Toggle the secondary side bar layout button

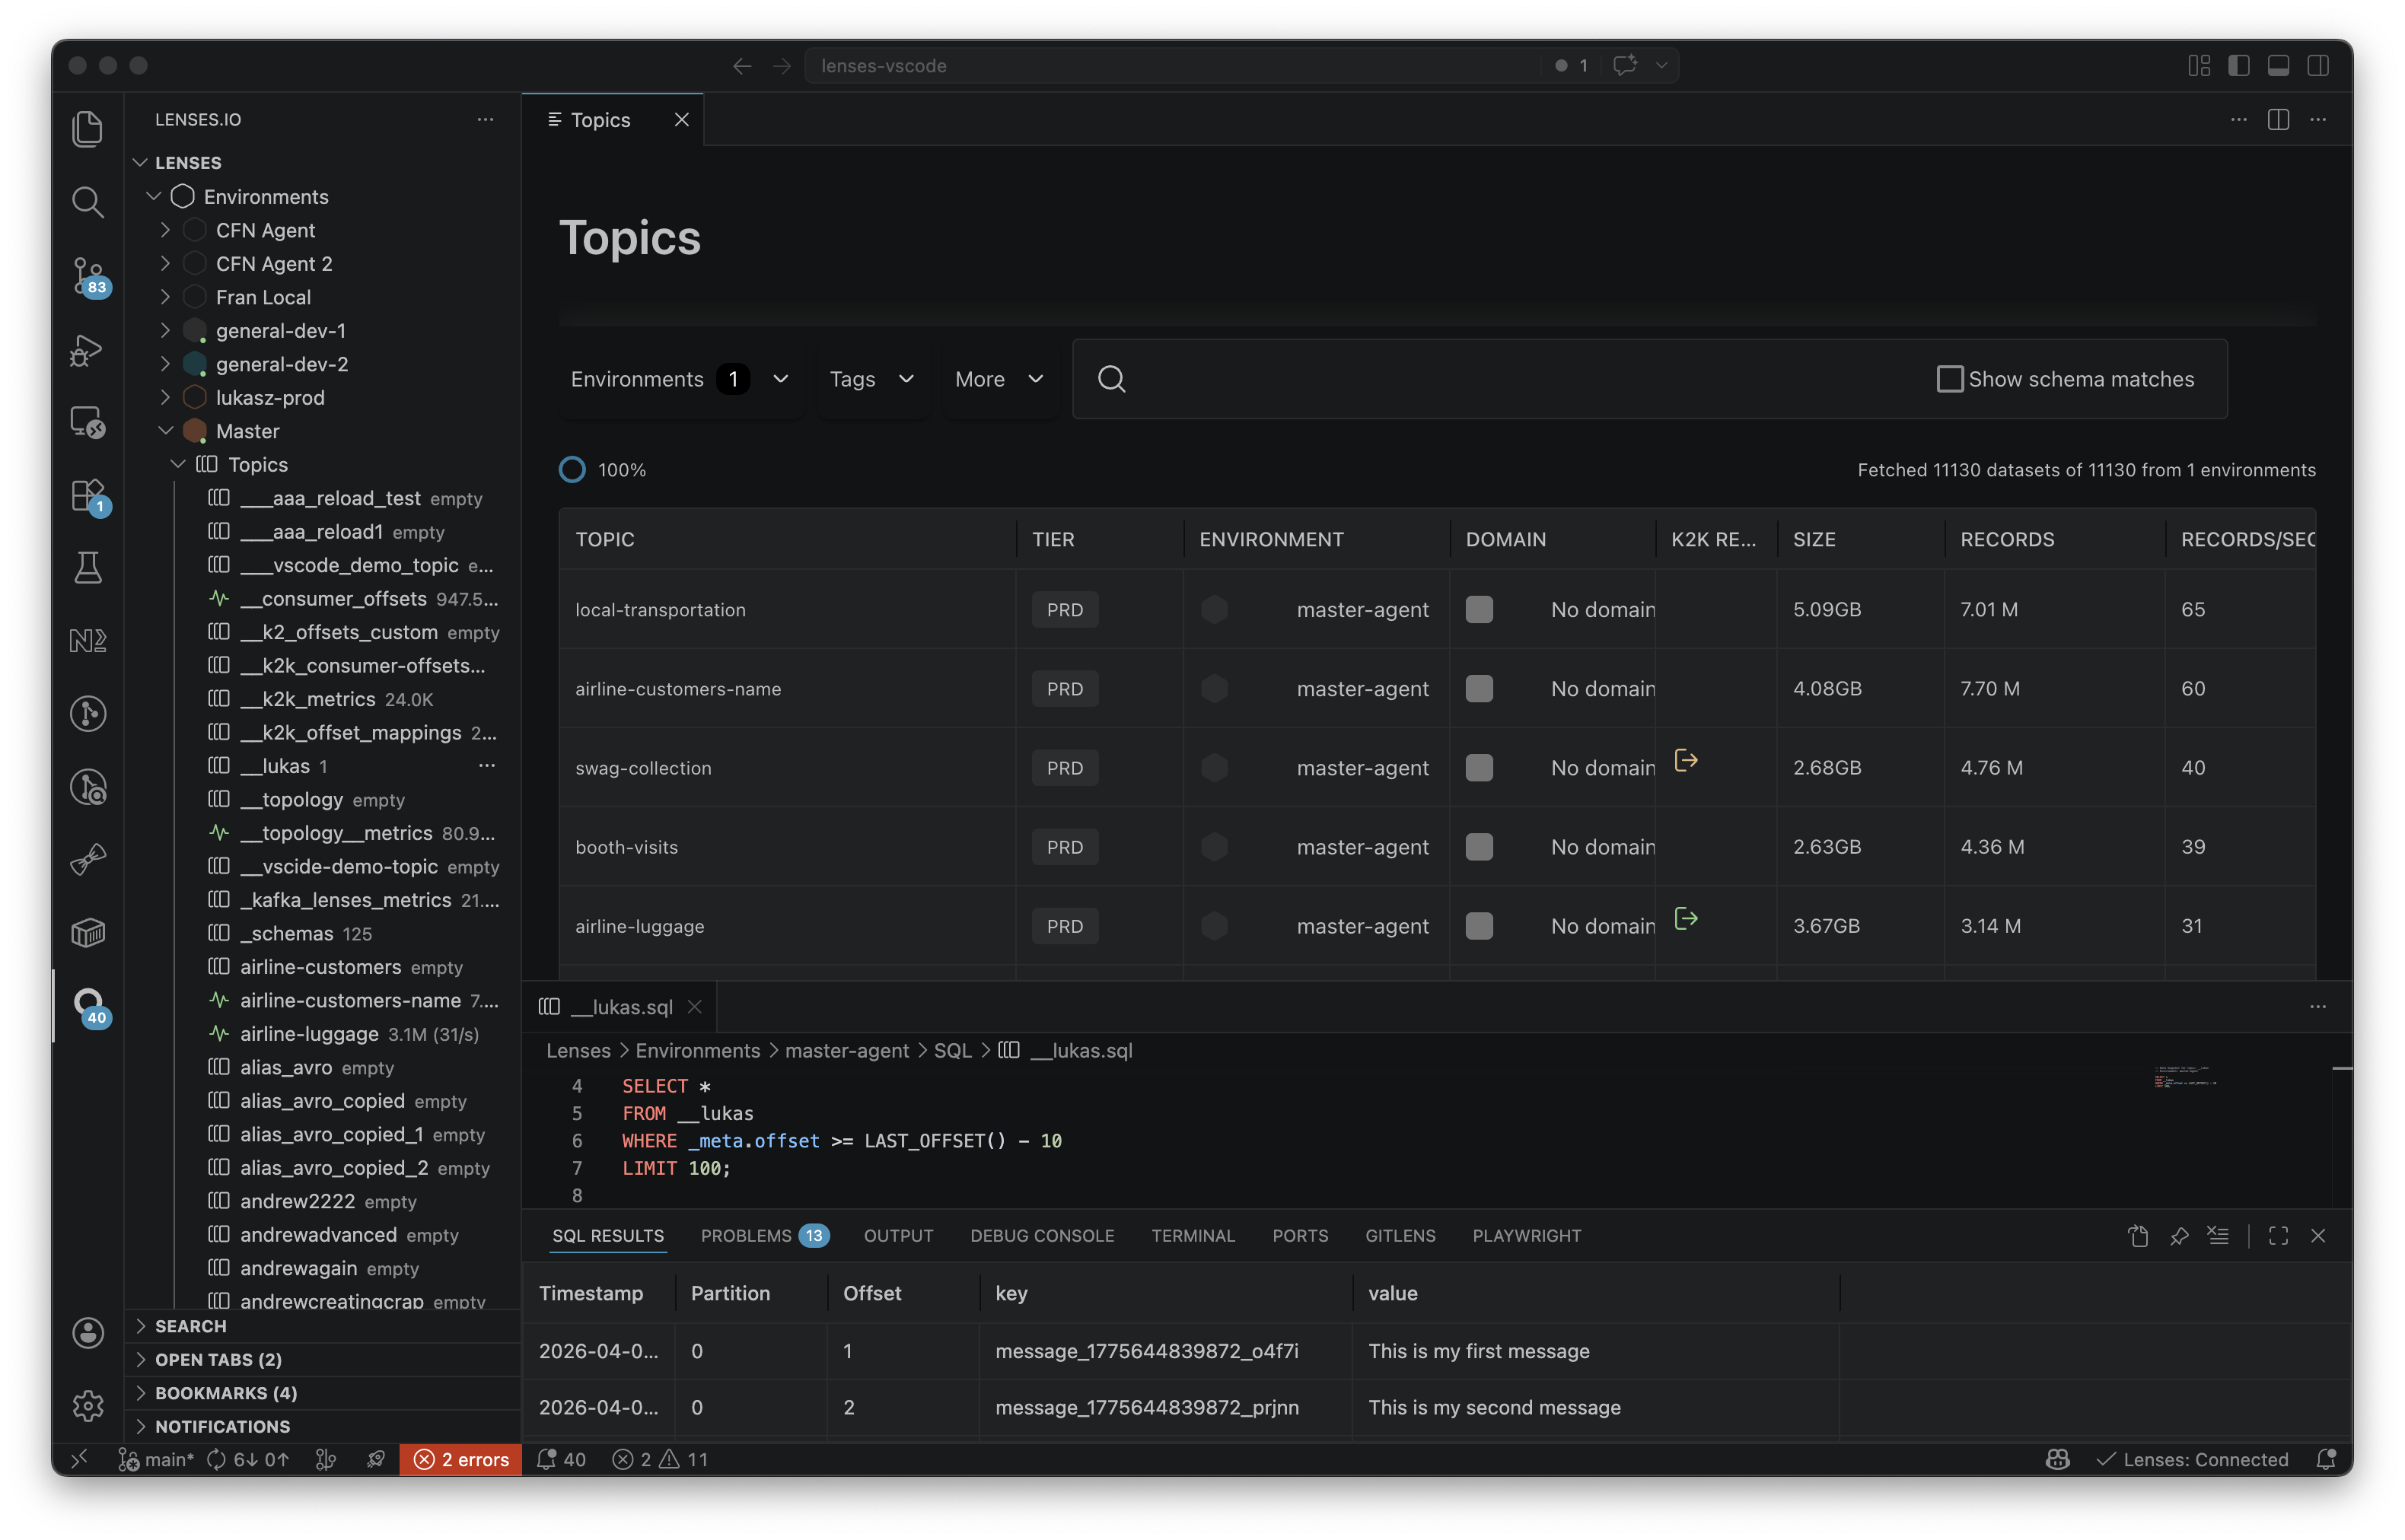coord(2318,65)
